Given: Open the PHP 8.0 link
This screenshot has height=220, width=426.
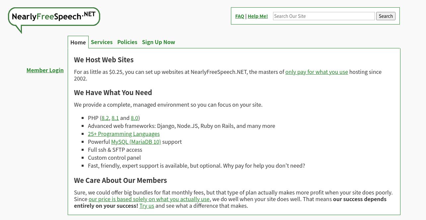Looking at the screenshot, I should [134, 118].
